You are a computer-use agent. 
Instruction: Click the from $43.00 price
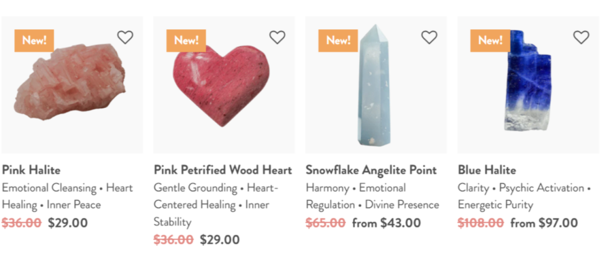coord(386,222)
